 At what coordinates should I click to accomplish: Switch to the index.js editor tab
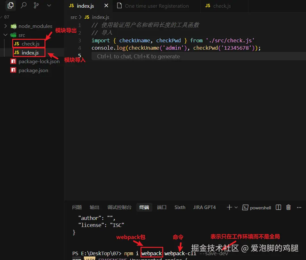(x=85, y=6)
